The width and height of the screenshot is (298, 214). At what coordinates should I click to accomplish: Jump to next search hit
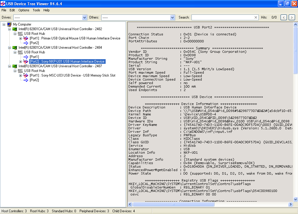[292, 17]
